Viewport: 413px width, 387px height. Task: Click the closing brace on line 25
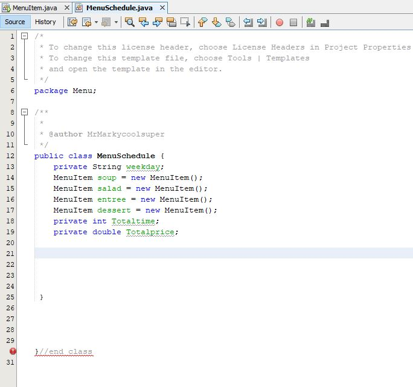coord(42,297)
